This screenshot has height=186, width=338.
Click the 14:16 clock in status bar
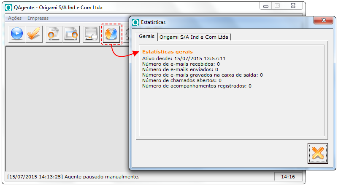coord(288,177)
